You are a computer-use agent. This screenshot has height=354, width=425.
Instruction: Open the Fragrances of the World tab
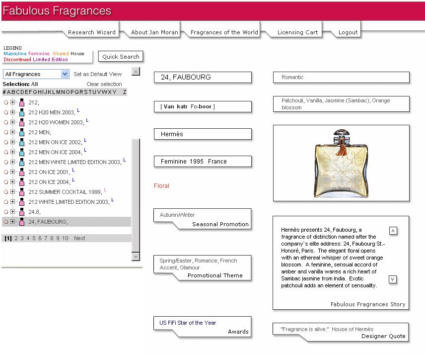tap(224, 32)
